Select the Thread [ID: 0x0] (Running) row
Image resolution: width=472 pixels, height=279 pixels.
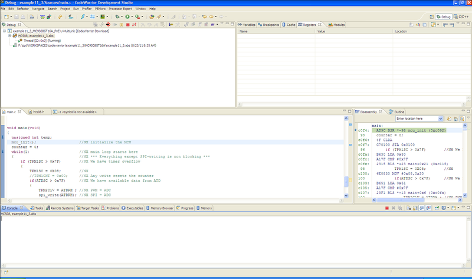pyautogui.click(x=42, y=41)
